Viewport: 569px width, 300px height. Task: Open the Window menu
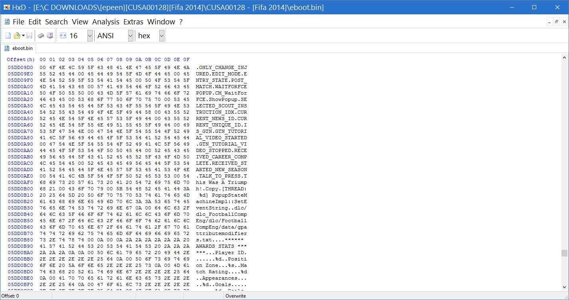161,22
